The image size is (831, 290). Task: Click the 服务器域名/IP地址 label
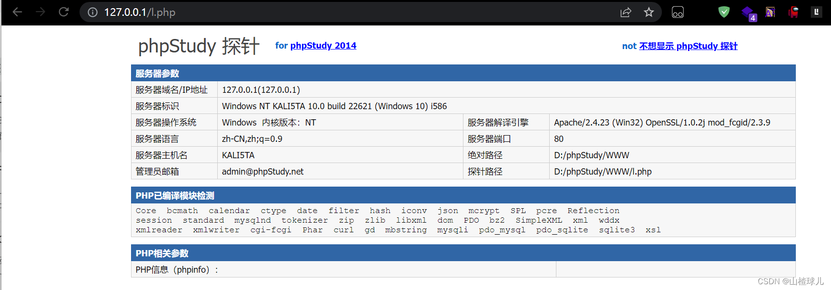point(171,90)
